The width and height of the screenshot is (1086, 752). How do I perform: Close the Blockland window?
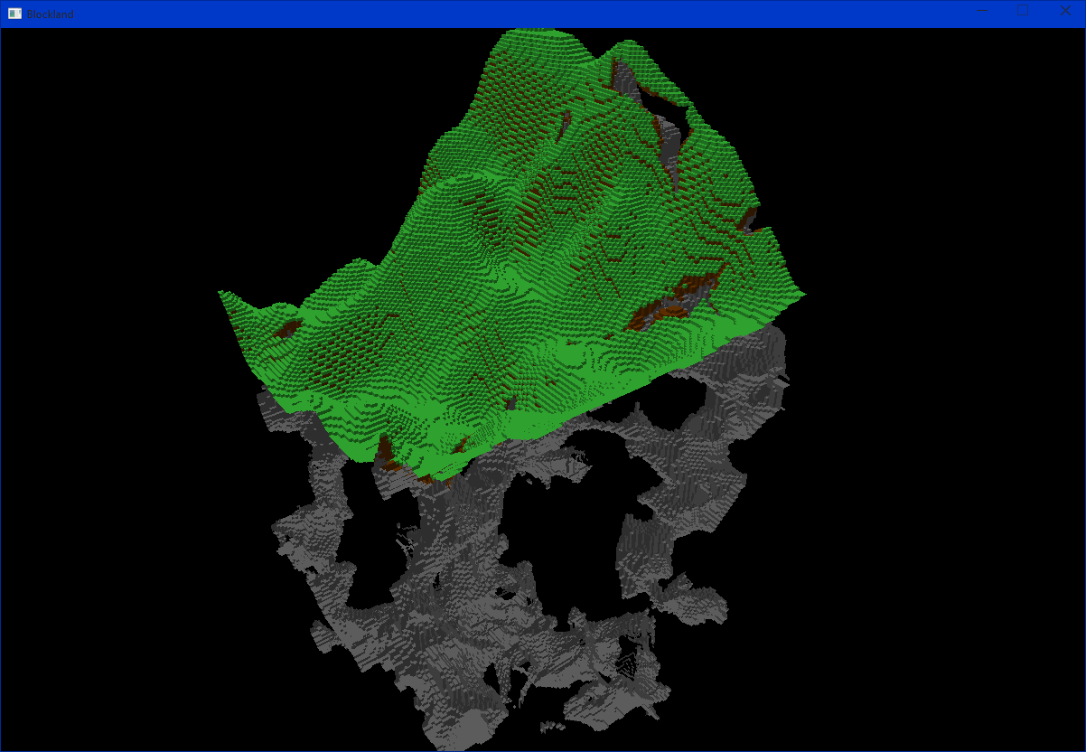(1064, 12)
